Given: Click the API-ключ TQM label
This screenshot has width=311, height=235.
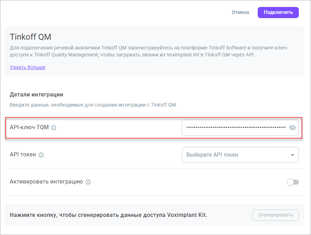Looking at the screenshot, I should (29, 127).
